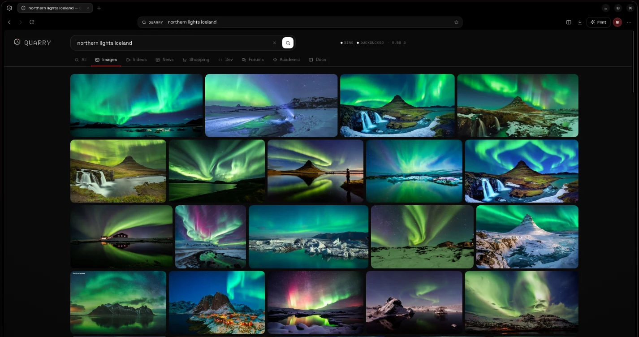Open pink and green aurora narrow image
639x337 pixels.
click(x=211, y=237)
